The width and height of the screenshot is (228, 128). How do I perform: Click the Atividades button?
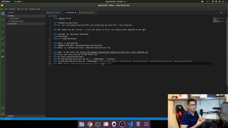6,1
